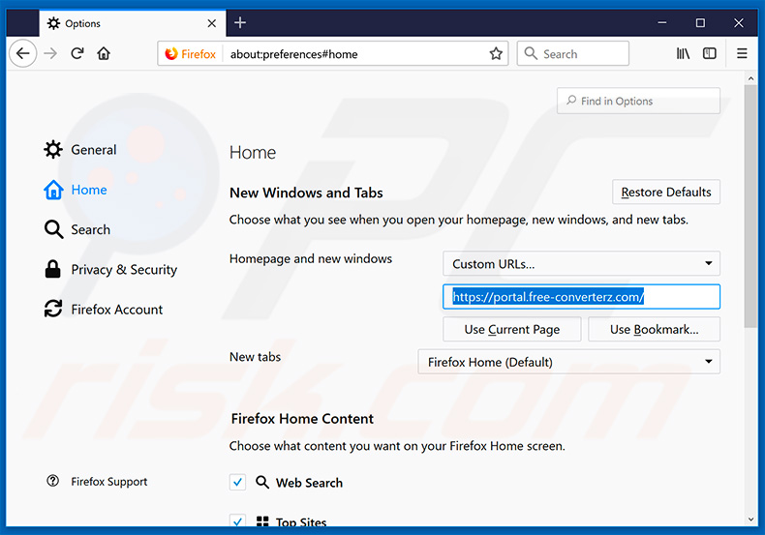
Task: Toggle the sidebar view icon
Action: click(710, 53)
